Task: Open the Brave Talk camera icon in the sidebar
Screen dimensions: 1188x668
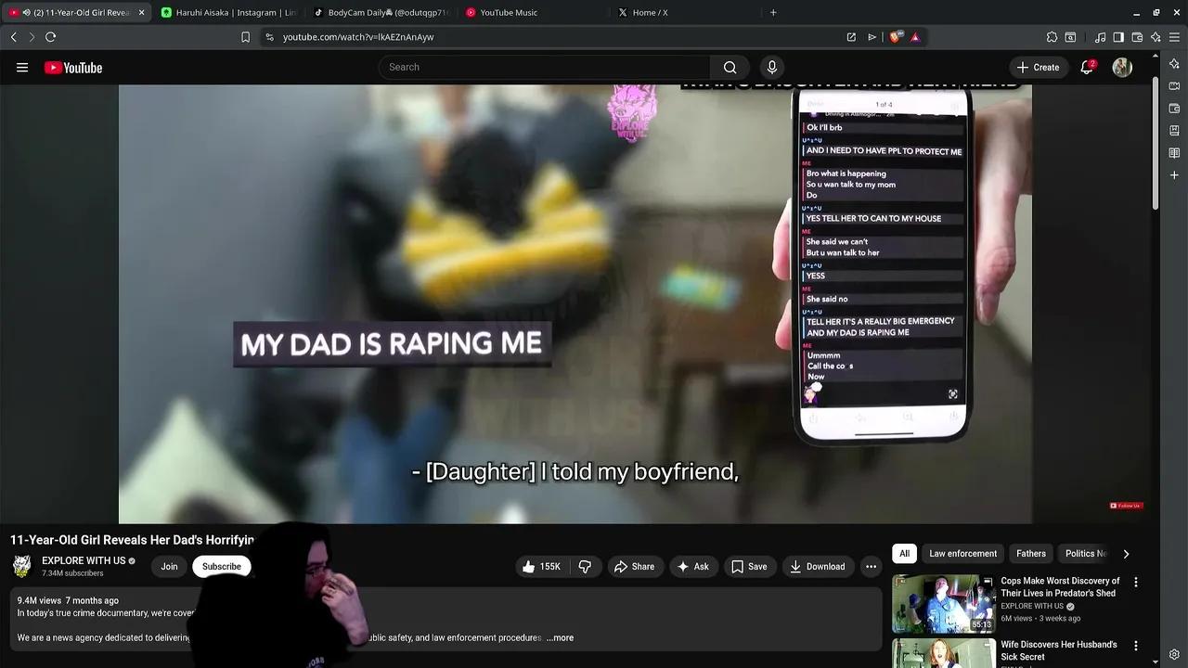Action: [1175, 86]
